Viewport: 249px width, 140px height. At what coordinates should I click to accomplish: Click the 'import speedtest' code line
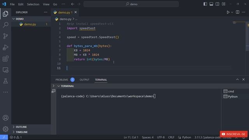pyautogui.click(x=81, y=28)
